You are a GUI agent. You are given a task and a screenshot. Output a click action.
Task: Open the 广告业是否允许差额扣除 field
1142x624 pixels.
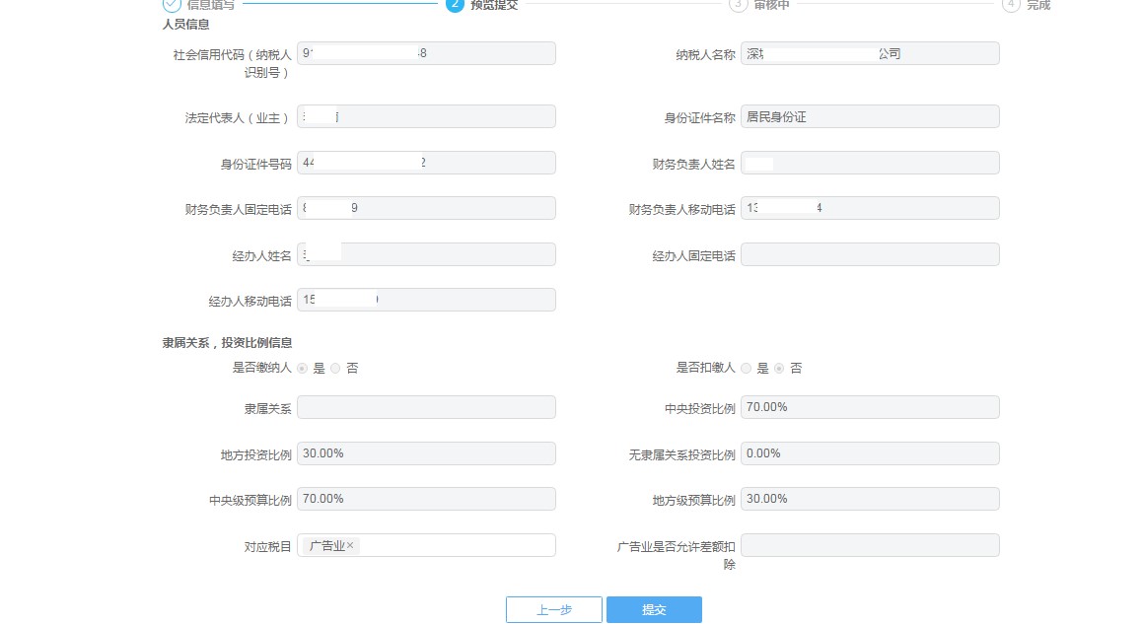869,545
